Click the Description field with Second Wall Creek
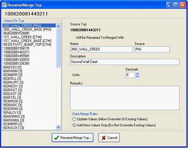The height and width of the screenshot is (148, 188). click(x=125, y=62)
